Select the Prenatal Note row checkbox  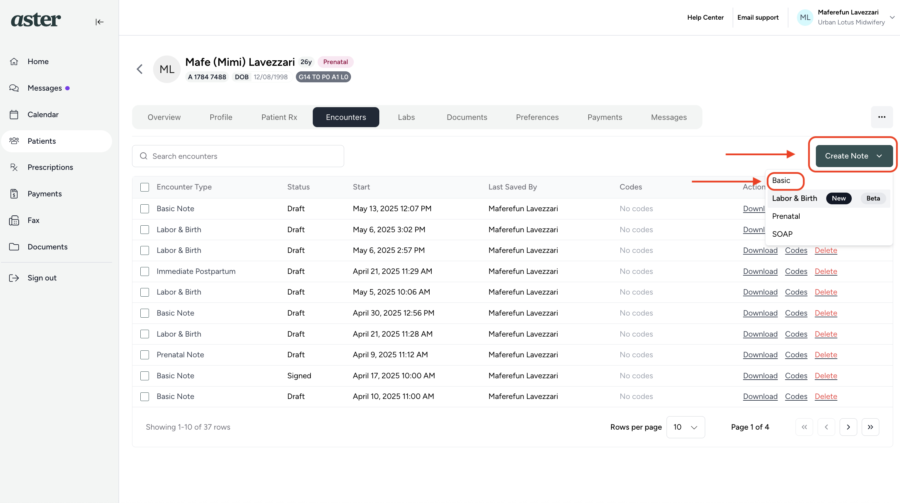point(144,355)
